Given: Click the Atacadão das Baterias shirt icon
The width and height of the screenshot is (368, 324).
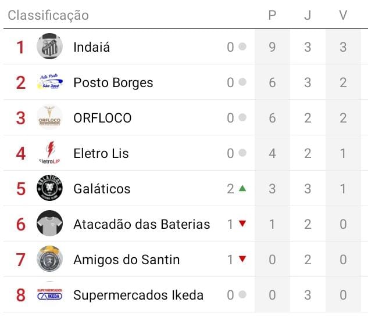Looking at the screenshot, I should click(x=49, y=224).
